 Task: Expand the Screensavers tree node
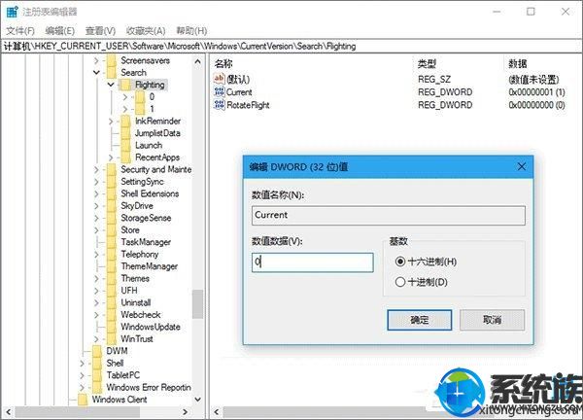[x=96, y=60]
